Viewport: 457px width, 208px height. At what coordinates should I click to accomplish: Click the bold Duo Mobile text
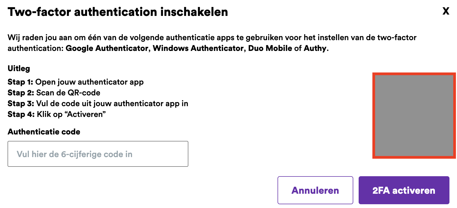270,48
